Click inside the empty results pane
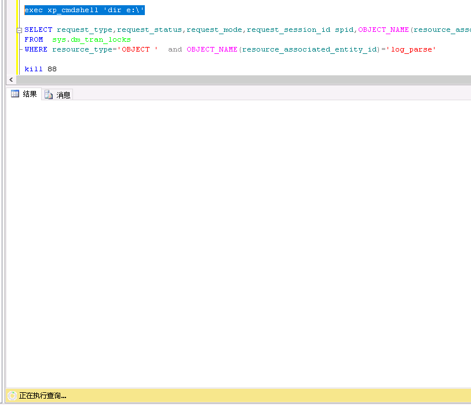The height and width of the screenshot is (405, 471). (x=238, y=243)
